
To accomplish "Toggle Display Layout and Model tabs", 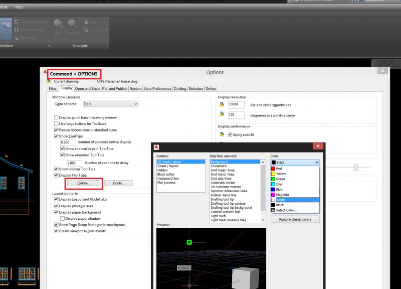I will coord(56,199).
